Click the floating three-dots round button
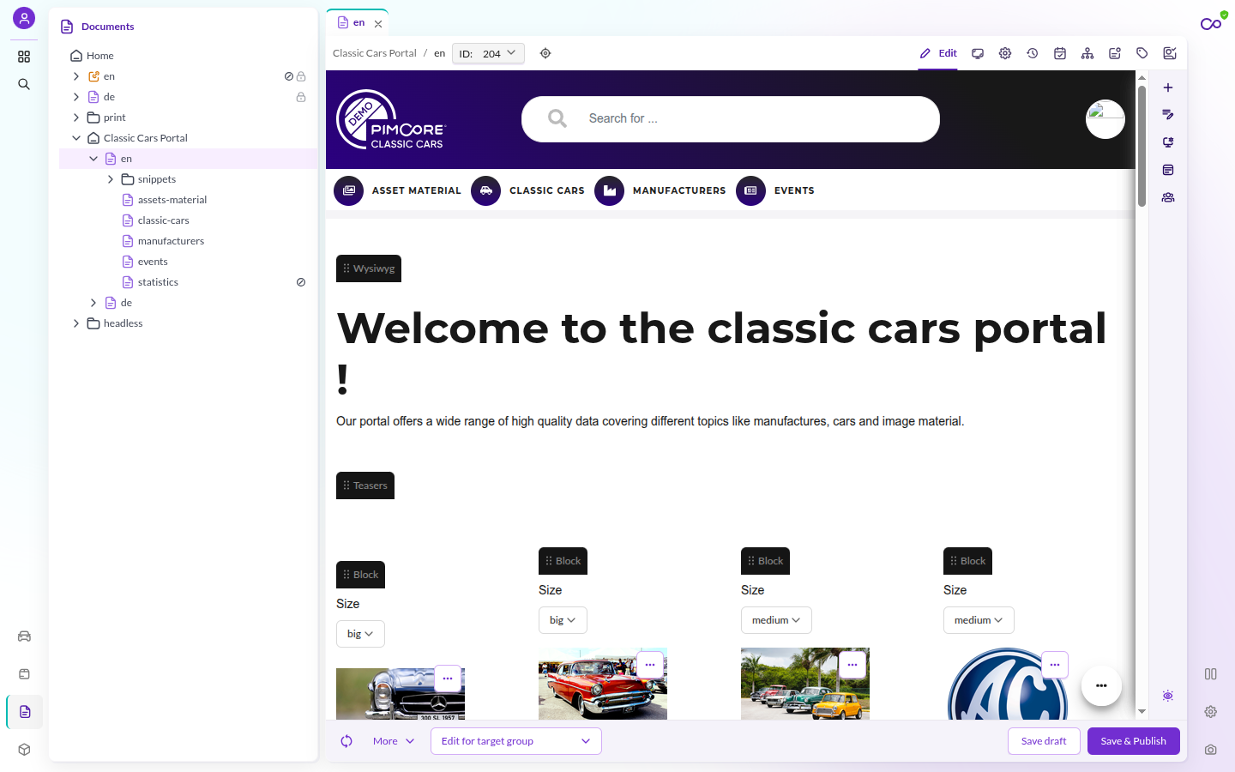The height and width of the screenshot is (772, 1235). [1101, 685]
